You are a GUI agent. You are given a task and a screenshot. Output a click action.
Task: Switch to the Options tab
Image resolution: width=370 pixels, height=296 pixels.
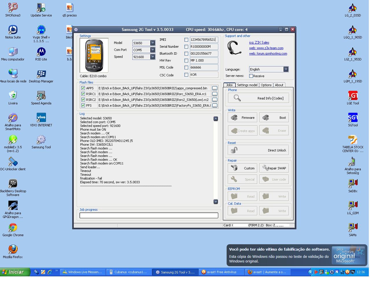(266, 85)
